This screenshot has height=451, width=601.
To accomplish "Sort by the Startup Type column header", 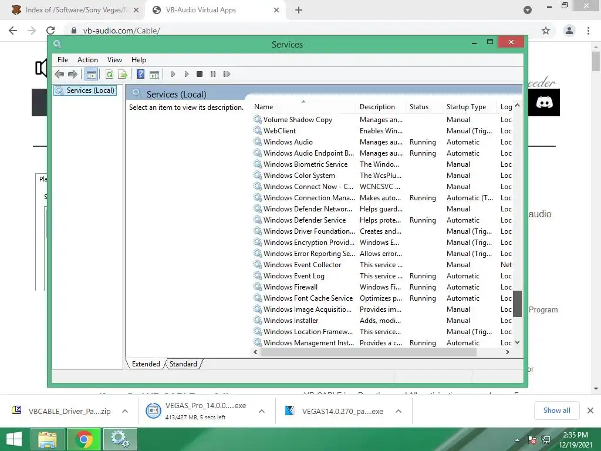I will click(470, 107).
